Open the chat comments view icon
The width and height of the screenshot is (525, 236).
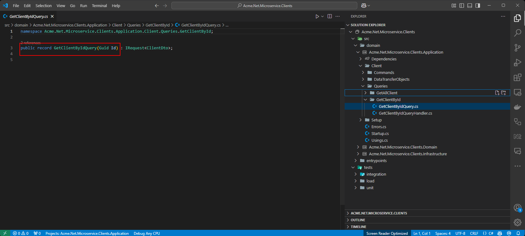point(518,151)
